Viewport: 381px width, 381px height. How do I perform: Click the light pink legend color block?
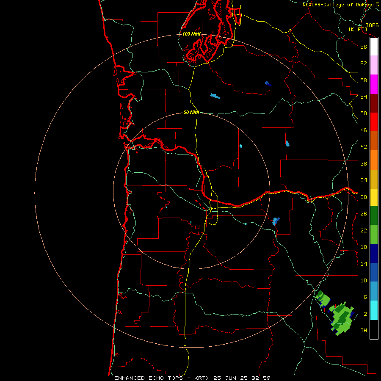point(374,65)
